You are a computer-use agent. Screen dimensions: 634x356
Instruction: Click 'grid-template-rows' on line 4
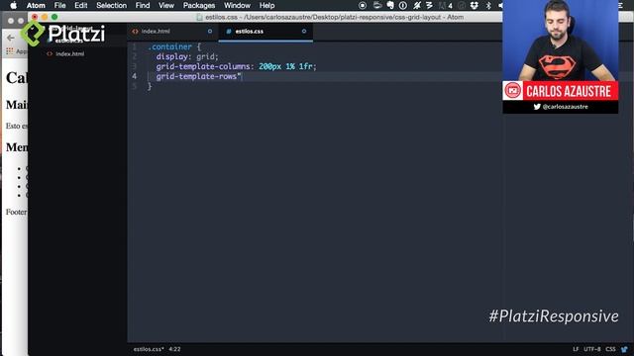pyautogui.click(x=196, y=76)
